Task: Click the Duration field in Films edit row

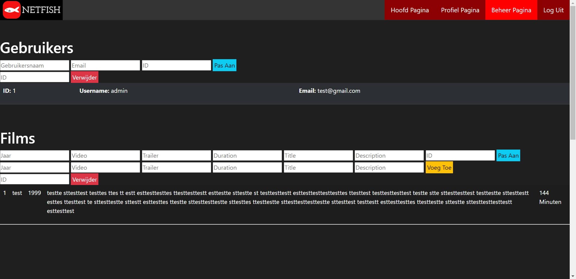Action: click(x=247, y=156)
